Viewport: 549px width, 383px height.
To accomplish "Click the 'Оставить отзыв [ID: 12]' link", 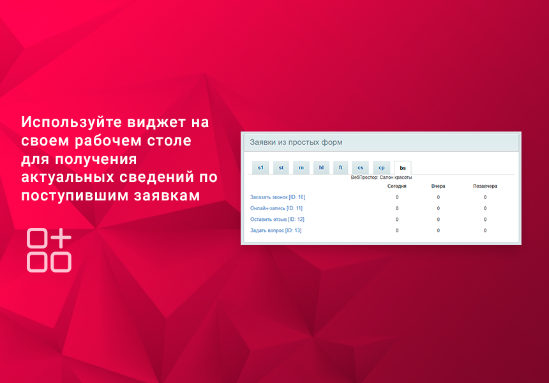I will [277, 219].
